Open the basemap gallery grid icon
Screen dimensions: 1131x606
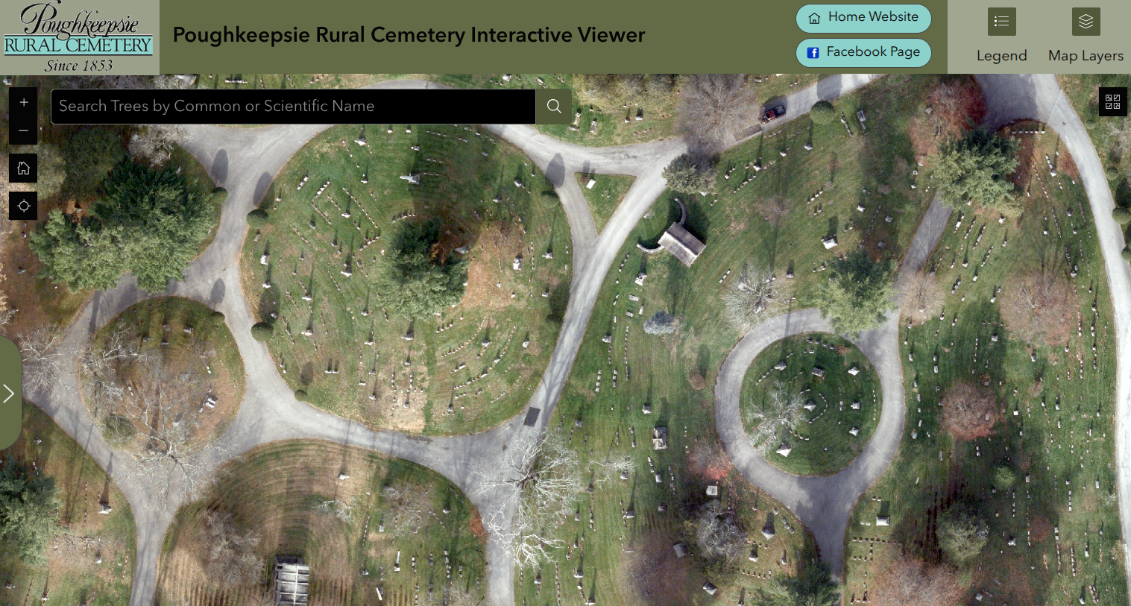click(1112, 101)
